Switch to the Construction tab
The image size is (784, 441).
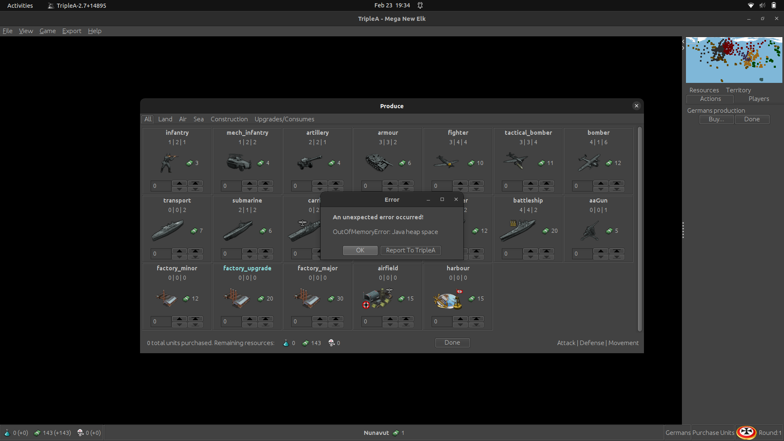[x=229, y=119]
